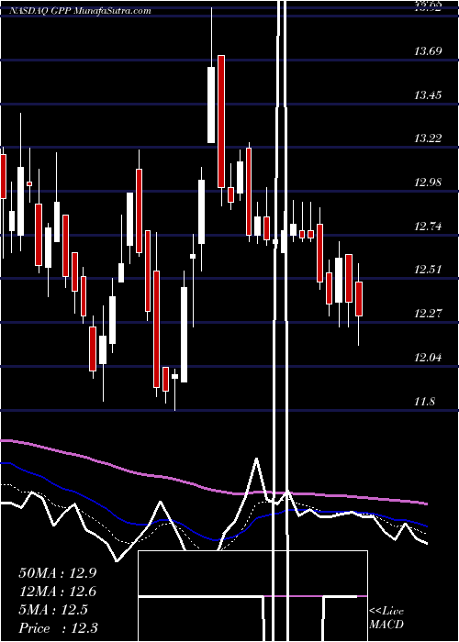Click the 11.8 price axis label

click(425, 402)
